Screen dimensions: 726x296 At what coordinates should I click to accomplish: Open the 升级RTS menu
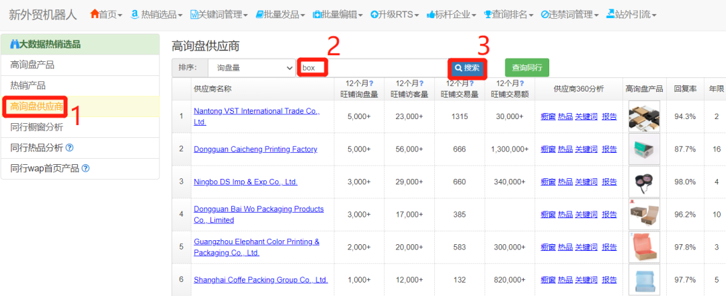(395, 15)
